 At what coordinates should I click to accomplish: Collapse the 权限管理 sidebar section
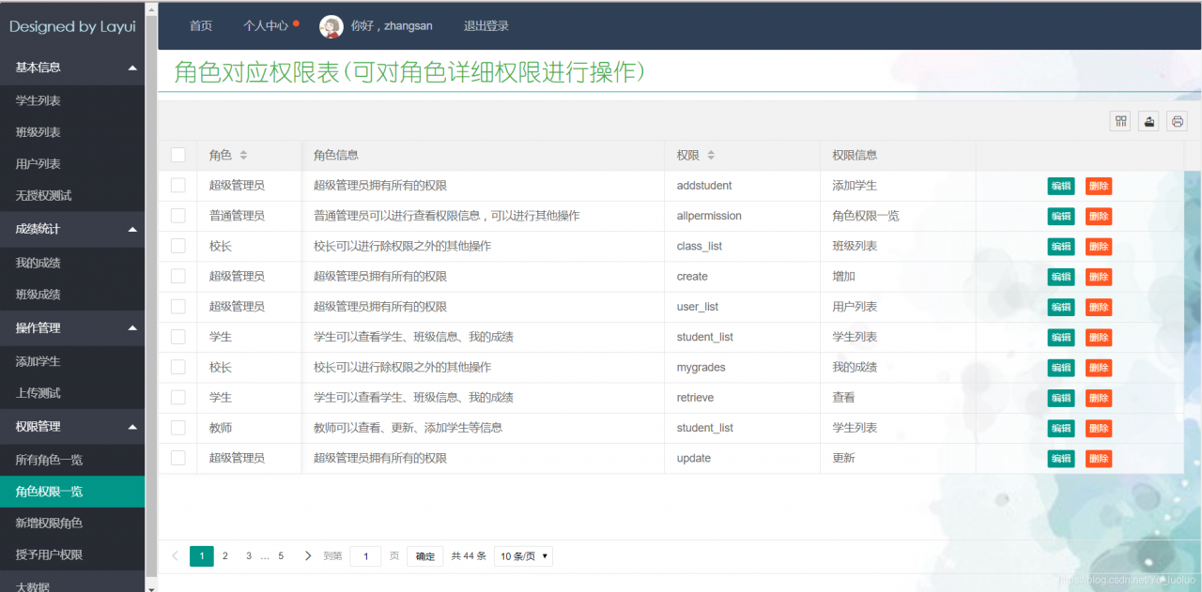pyautogui.click(x=72, y=426)
